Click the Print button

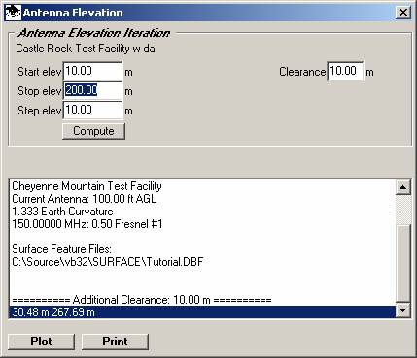point(115,342)
